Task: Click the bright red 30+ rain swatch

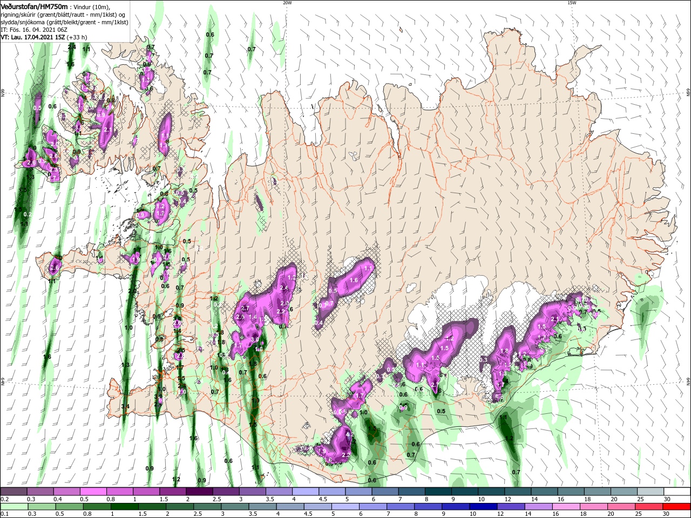Action: [x=678, y=507]
